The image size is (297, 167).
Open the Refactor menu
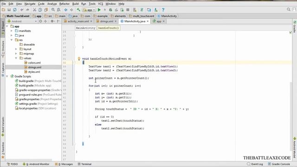[65, 4]
